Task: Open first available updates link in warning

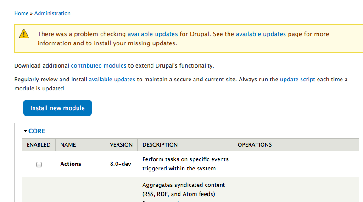Action: click(x=153, y=34)
